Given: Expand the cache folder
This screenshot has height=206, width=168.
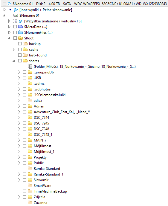Looking at the screenshot, I should (14, 49).
